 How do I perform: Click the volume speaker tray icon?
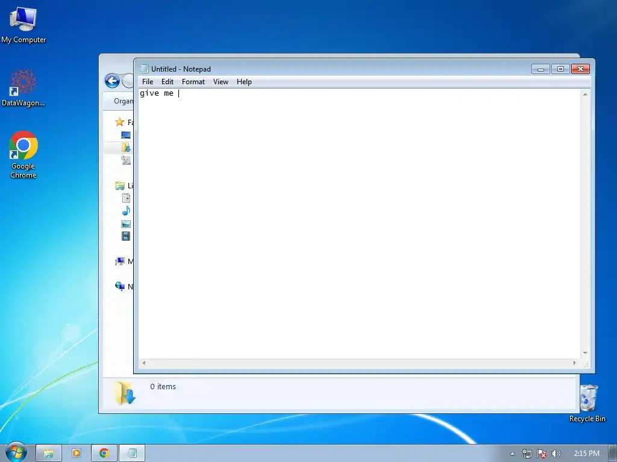click(x=556, y=454)
